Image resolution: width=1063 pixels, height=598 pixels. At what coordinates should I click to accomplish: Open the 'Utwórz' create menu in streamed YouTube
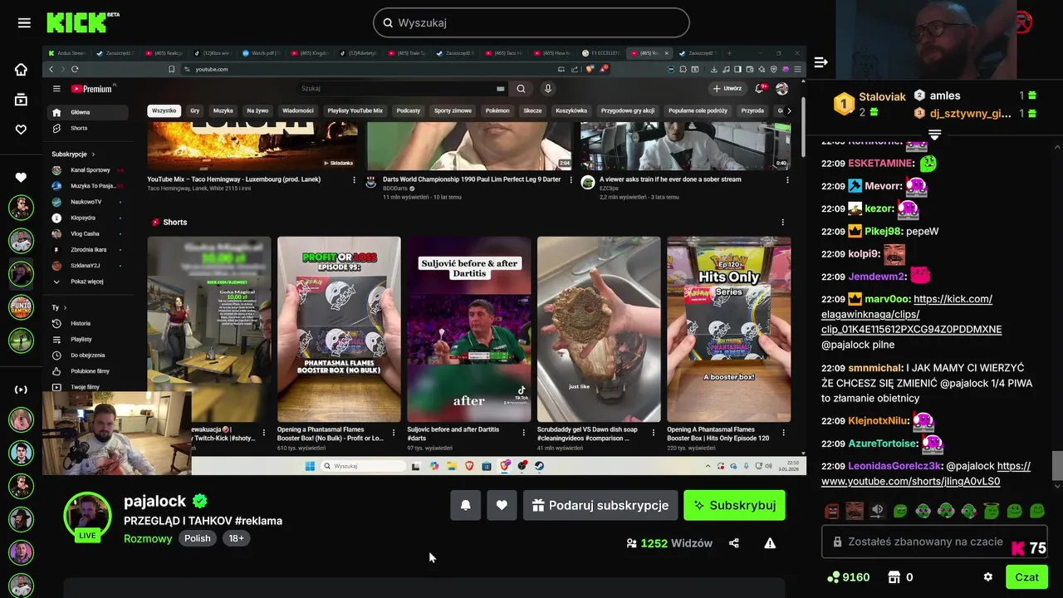coord(727,88)
